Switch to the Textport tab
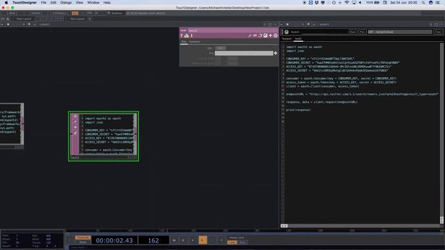The height and width of the screenshot is (250, 445). pos(286,39)
